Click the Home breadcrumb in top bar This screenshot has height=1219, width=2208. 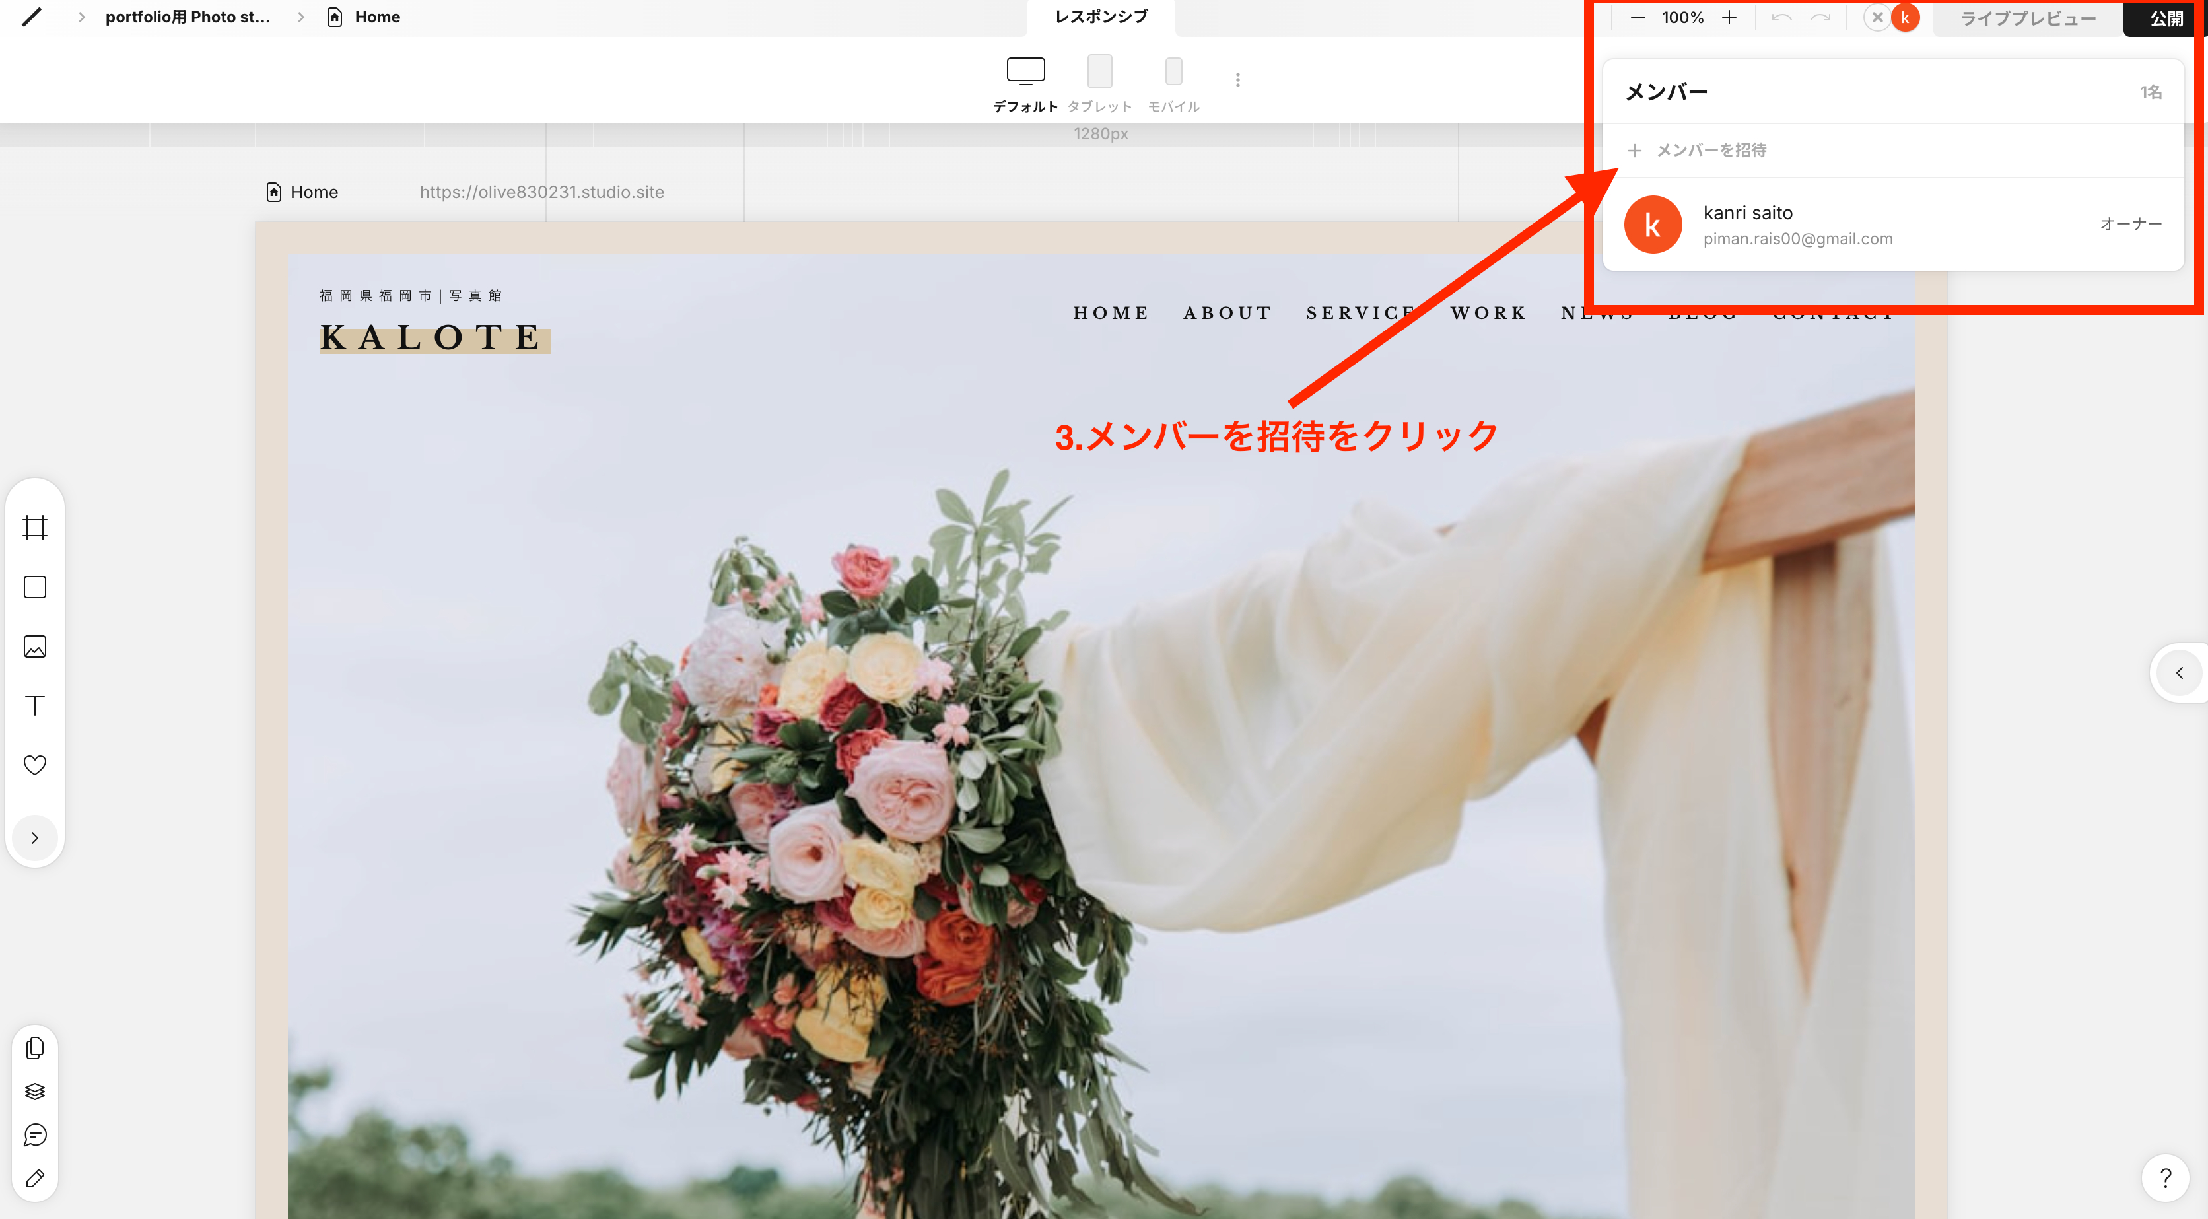click(x=363, y=17)
